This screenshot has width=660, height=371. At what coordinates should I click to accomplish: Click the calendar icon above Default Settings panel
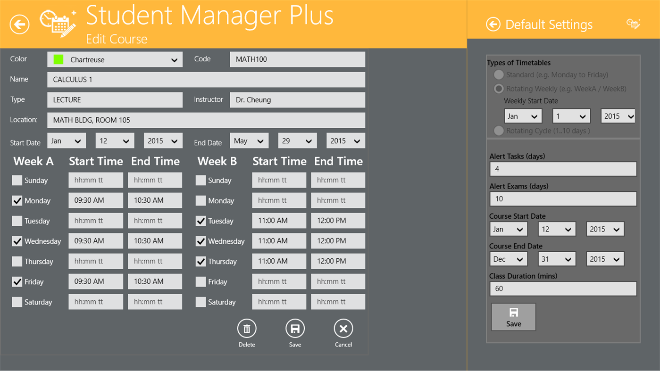pos(634,23)
